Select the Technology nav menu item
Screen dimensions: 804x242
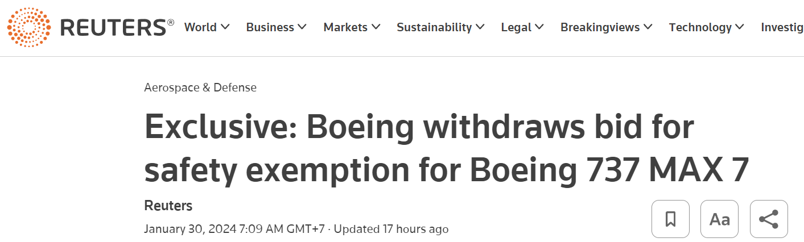pos(700,27)
